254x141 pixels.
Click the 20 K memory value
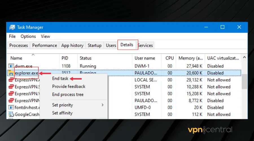point(198,107)
